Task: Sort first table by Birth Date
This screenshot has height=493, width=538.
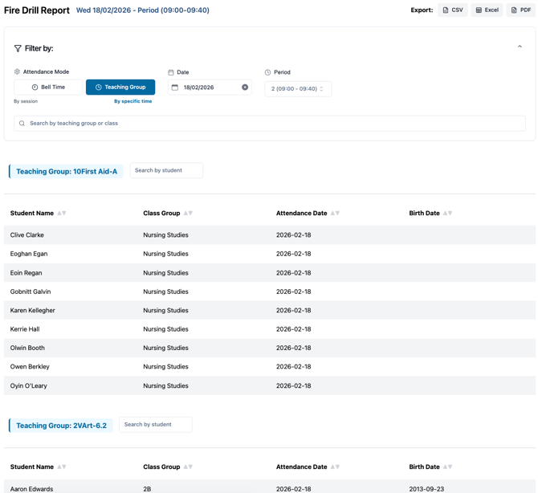Action: click(448, 214)
